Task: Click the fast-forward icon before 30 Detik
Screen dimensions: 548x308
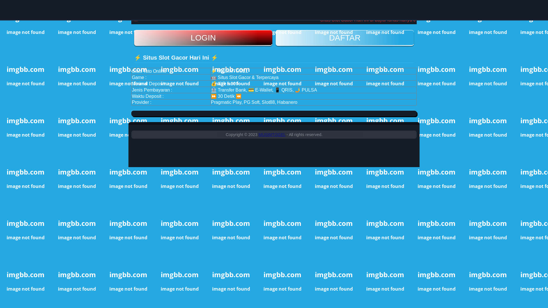Action: pos(214,96)
